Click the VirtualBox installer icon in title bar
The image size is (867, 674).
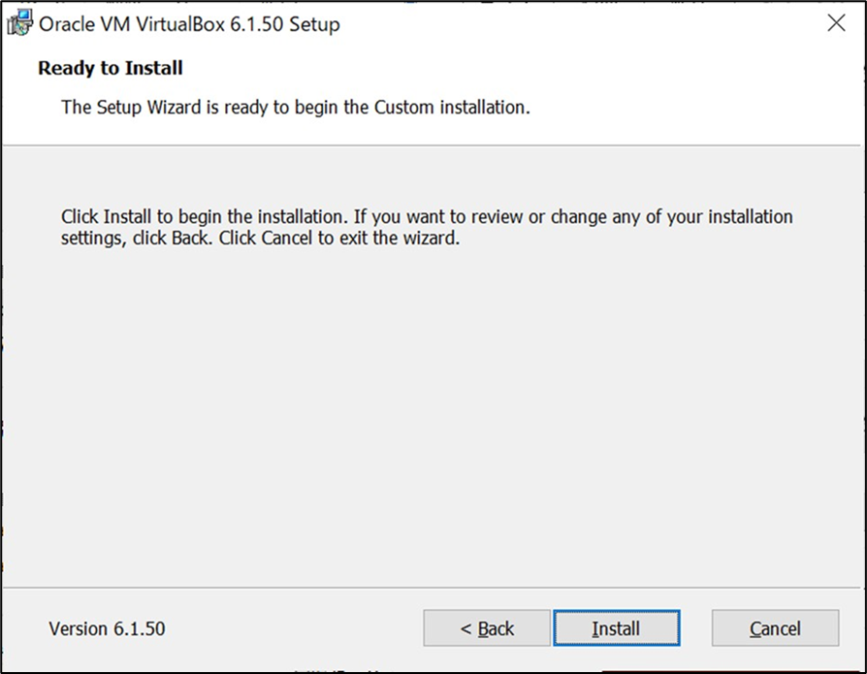point(20,23)
